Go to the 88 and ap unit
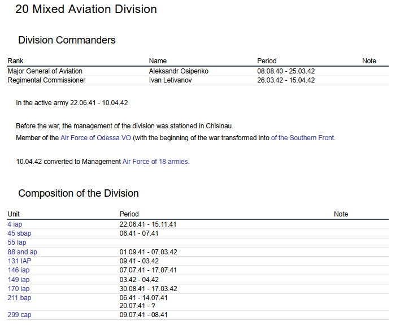Image resolution: width=400 pixels, height=325 pixels. [x=23, y=252]
